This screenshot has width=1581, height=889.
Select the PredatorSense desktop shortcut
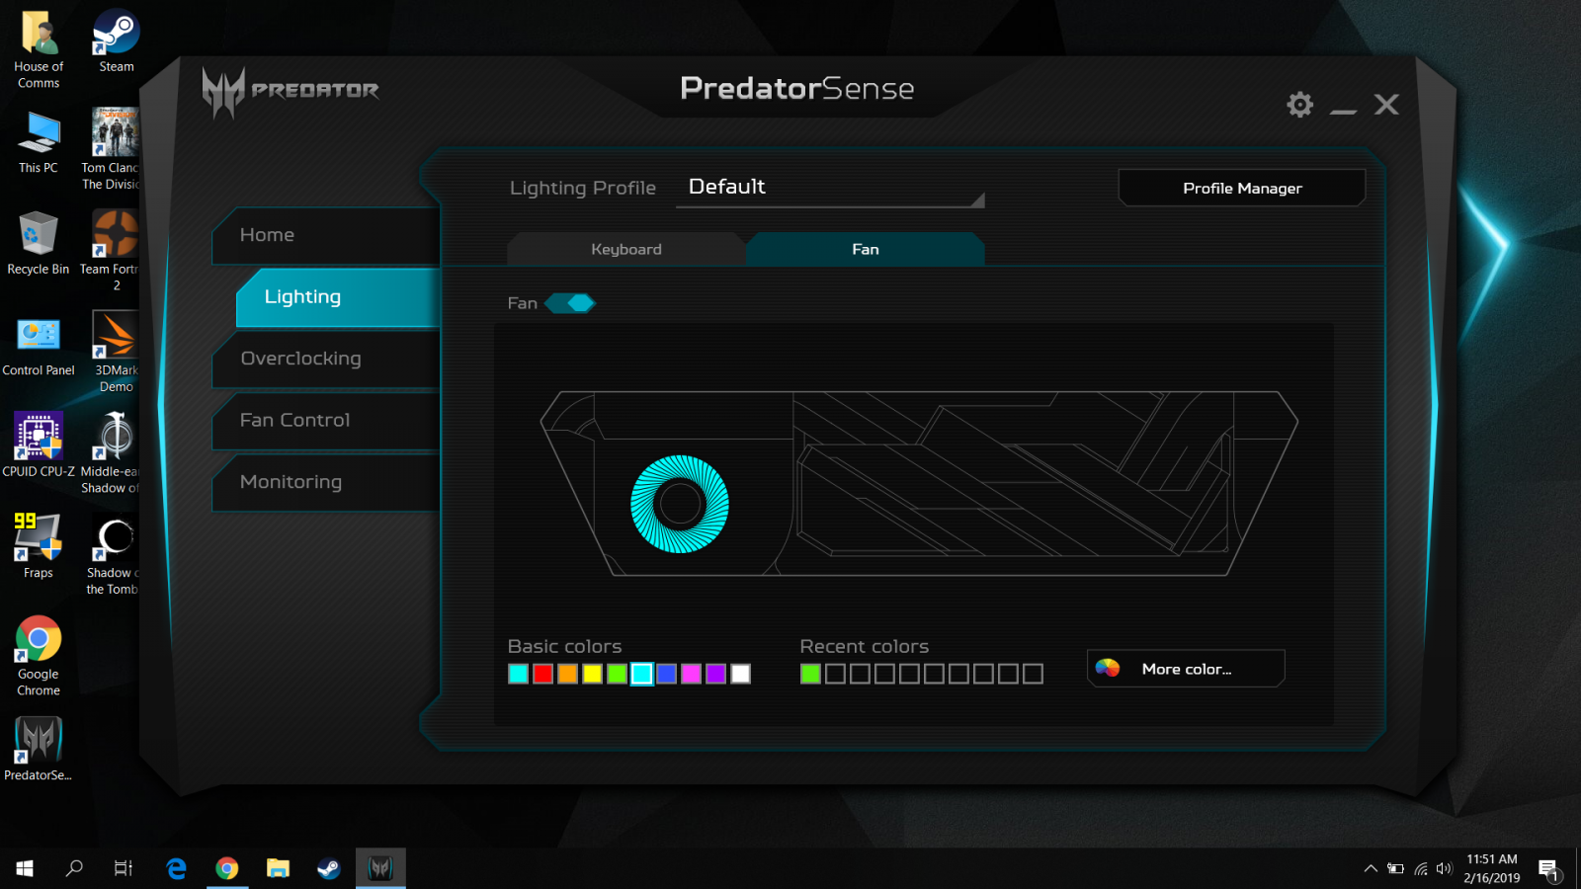[39, 749]
